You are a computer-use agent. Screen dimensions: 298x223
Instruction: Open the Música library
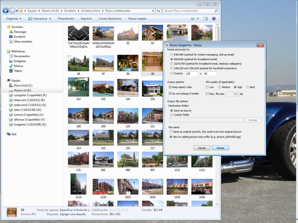(18, 66)
